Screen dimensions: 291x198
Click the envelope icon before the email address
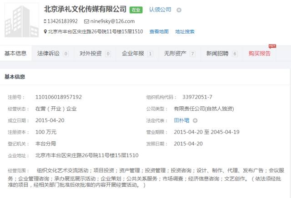(x=86, y=21)
